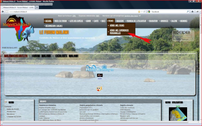Open the Malawicihlides.fr breadcrumb title

[x=16, y=56]
